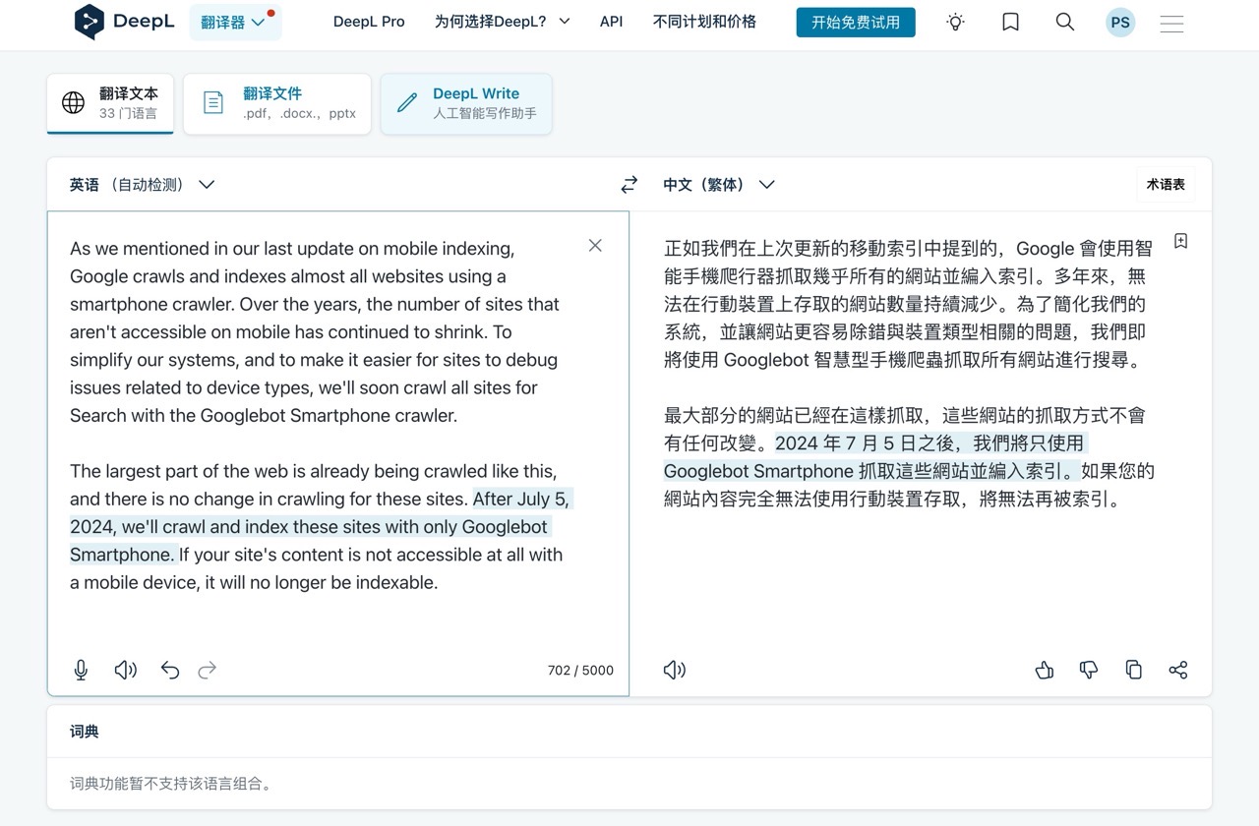Screen dimensions: 1259x826
Task: Click the DeepL logo
Action: coord(124,22)
